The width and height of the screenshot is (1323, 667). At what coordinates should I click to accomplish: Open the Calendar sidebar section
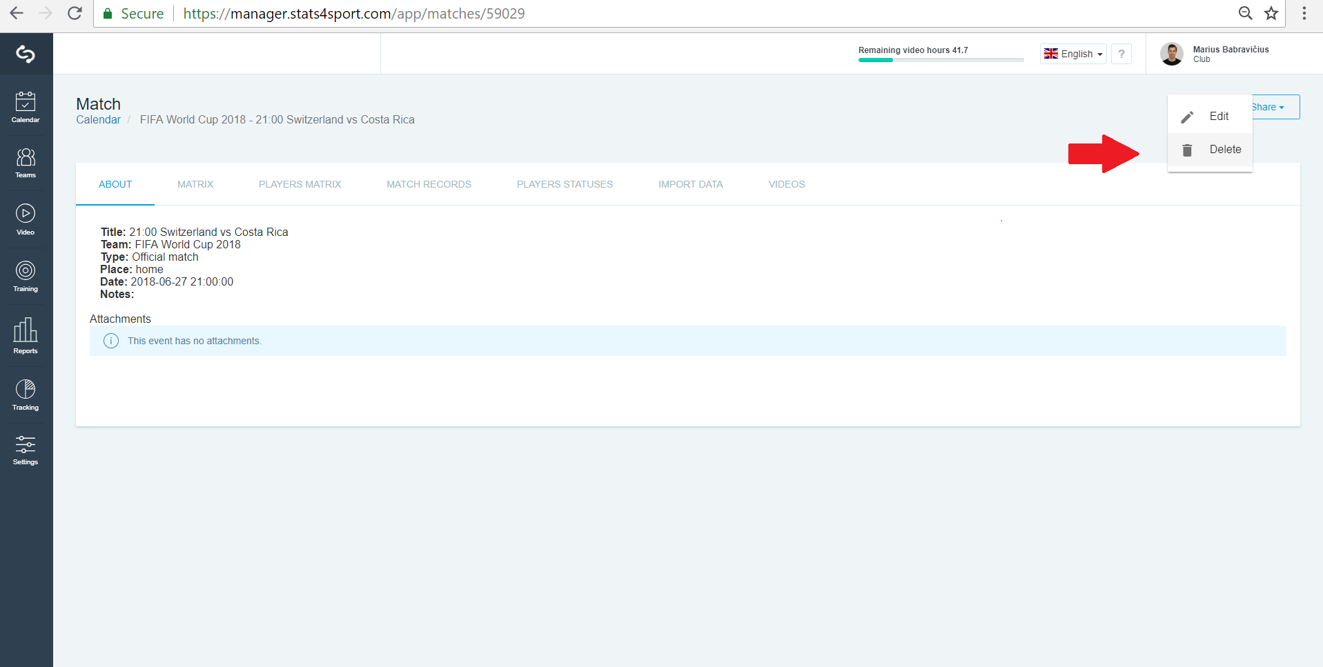26,107
